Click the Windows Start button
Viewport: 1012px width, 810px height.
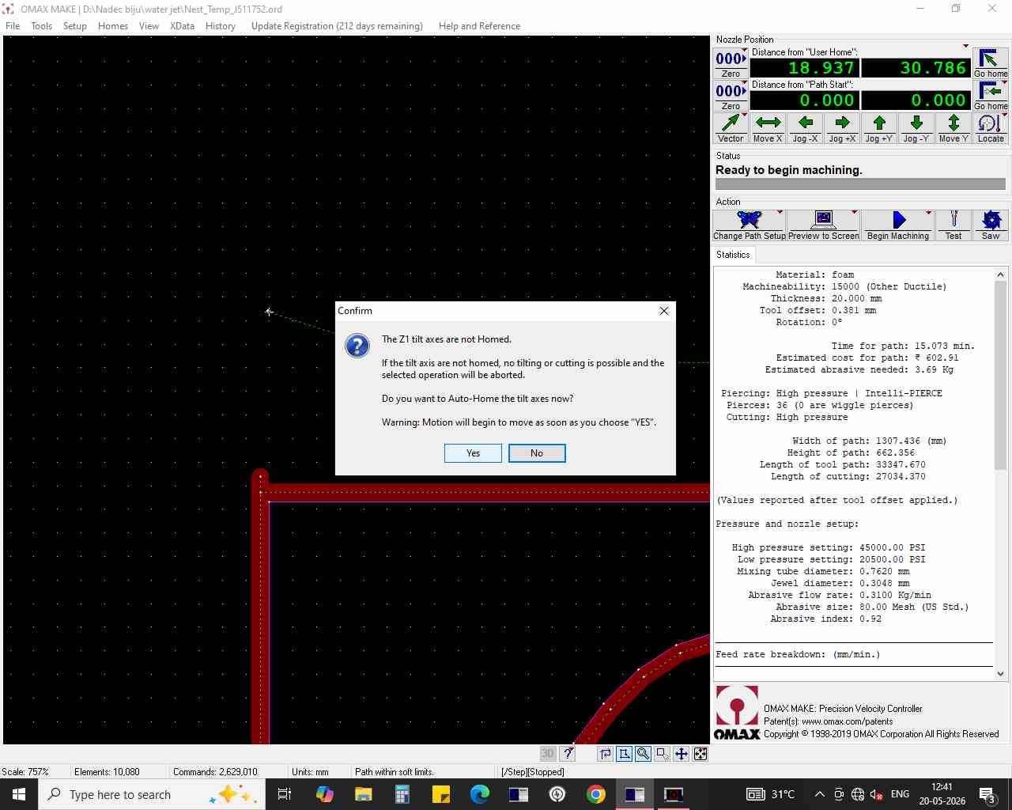(19, 794)
